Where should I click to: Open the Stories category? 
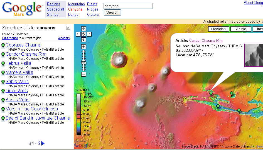coord(53,14)
